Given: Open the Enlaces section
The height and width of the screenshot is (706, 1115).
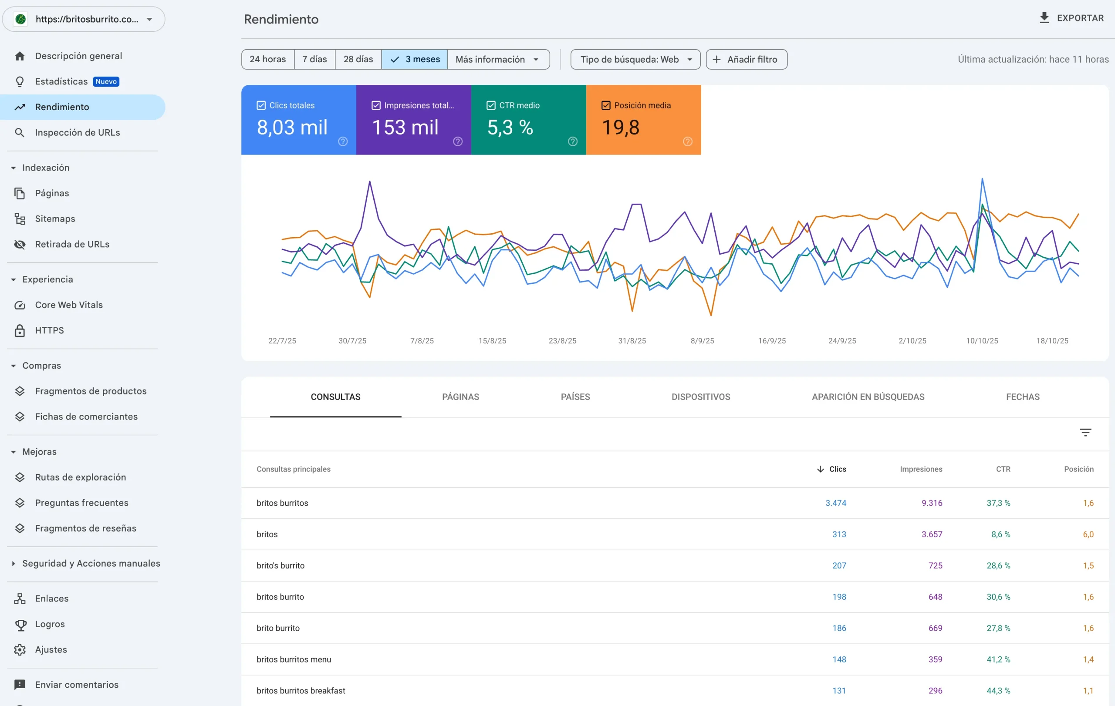Looking at the screenshot, I should 52,598.
